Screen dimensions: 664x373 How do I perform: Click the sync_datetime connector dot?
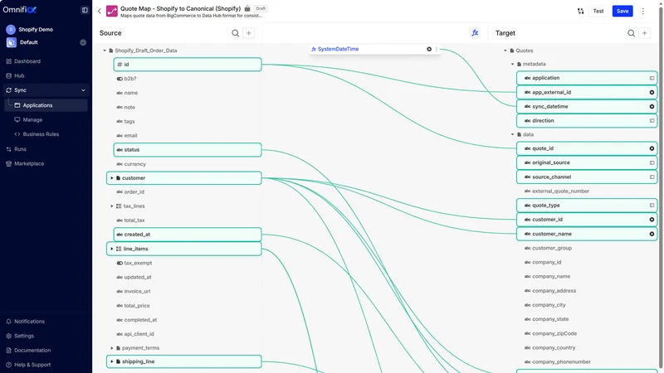tap(652, 107)
